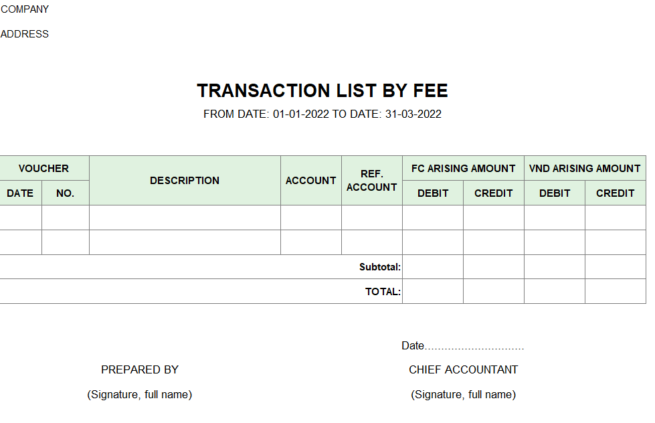Click the TRANSACTION LIST BY FEE title
Image resolution: width=655 pixels, height=423 pixels.
(322, 91)
